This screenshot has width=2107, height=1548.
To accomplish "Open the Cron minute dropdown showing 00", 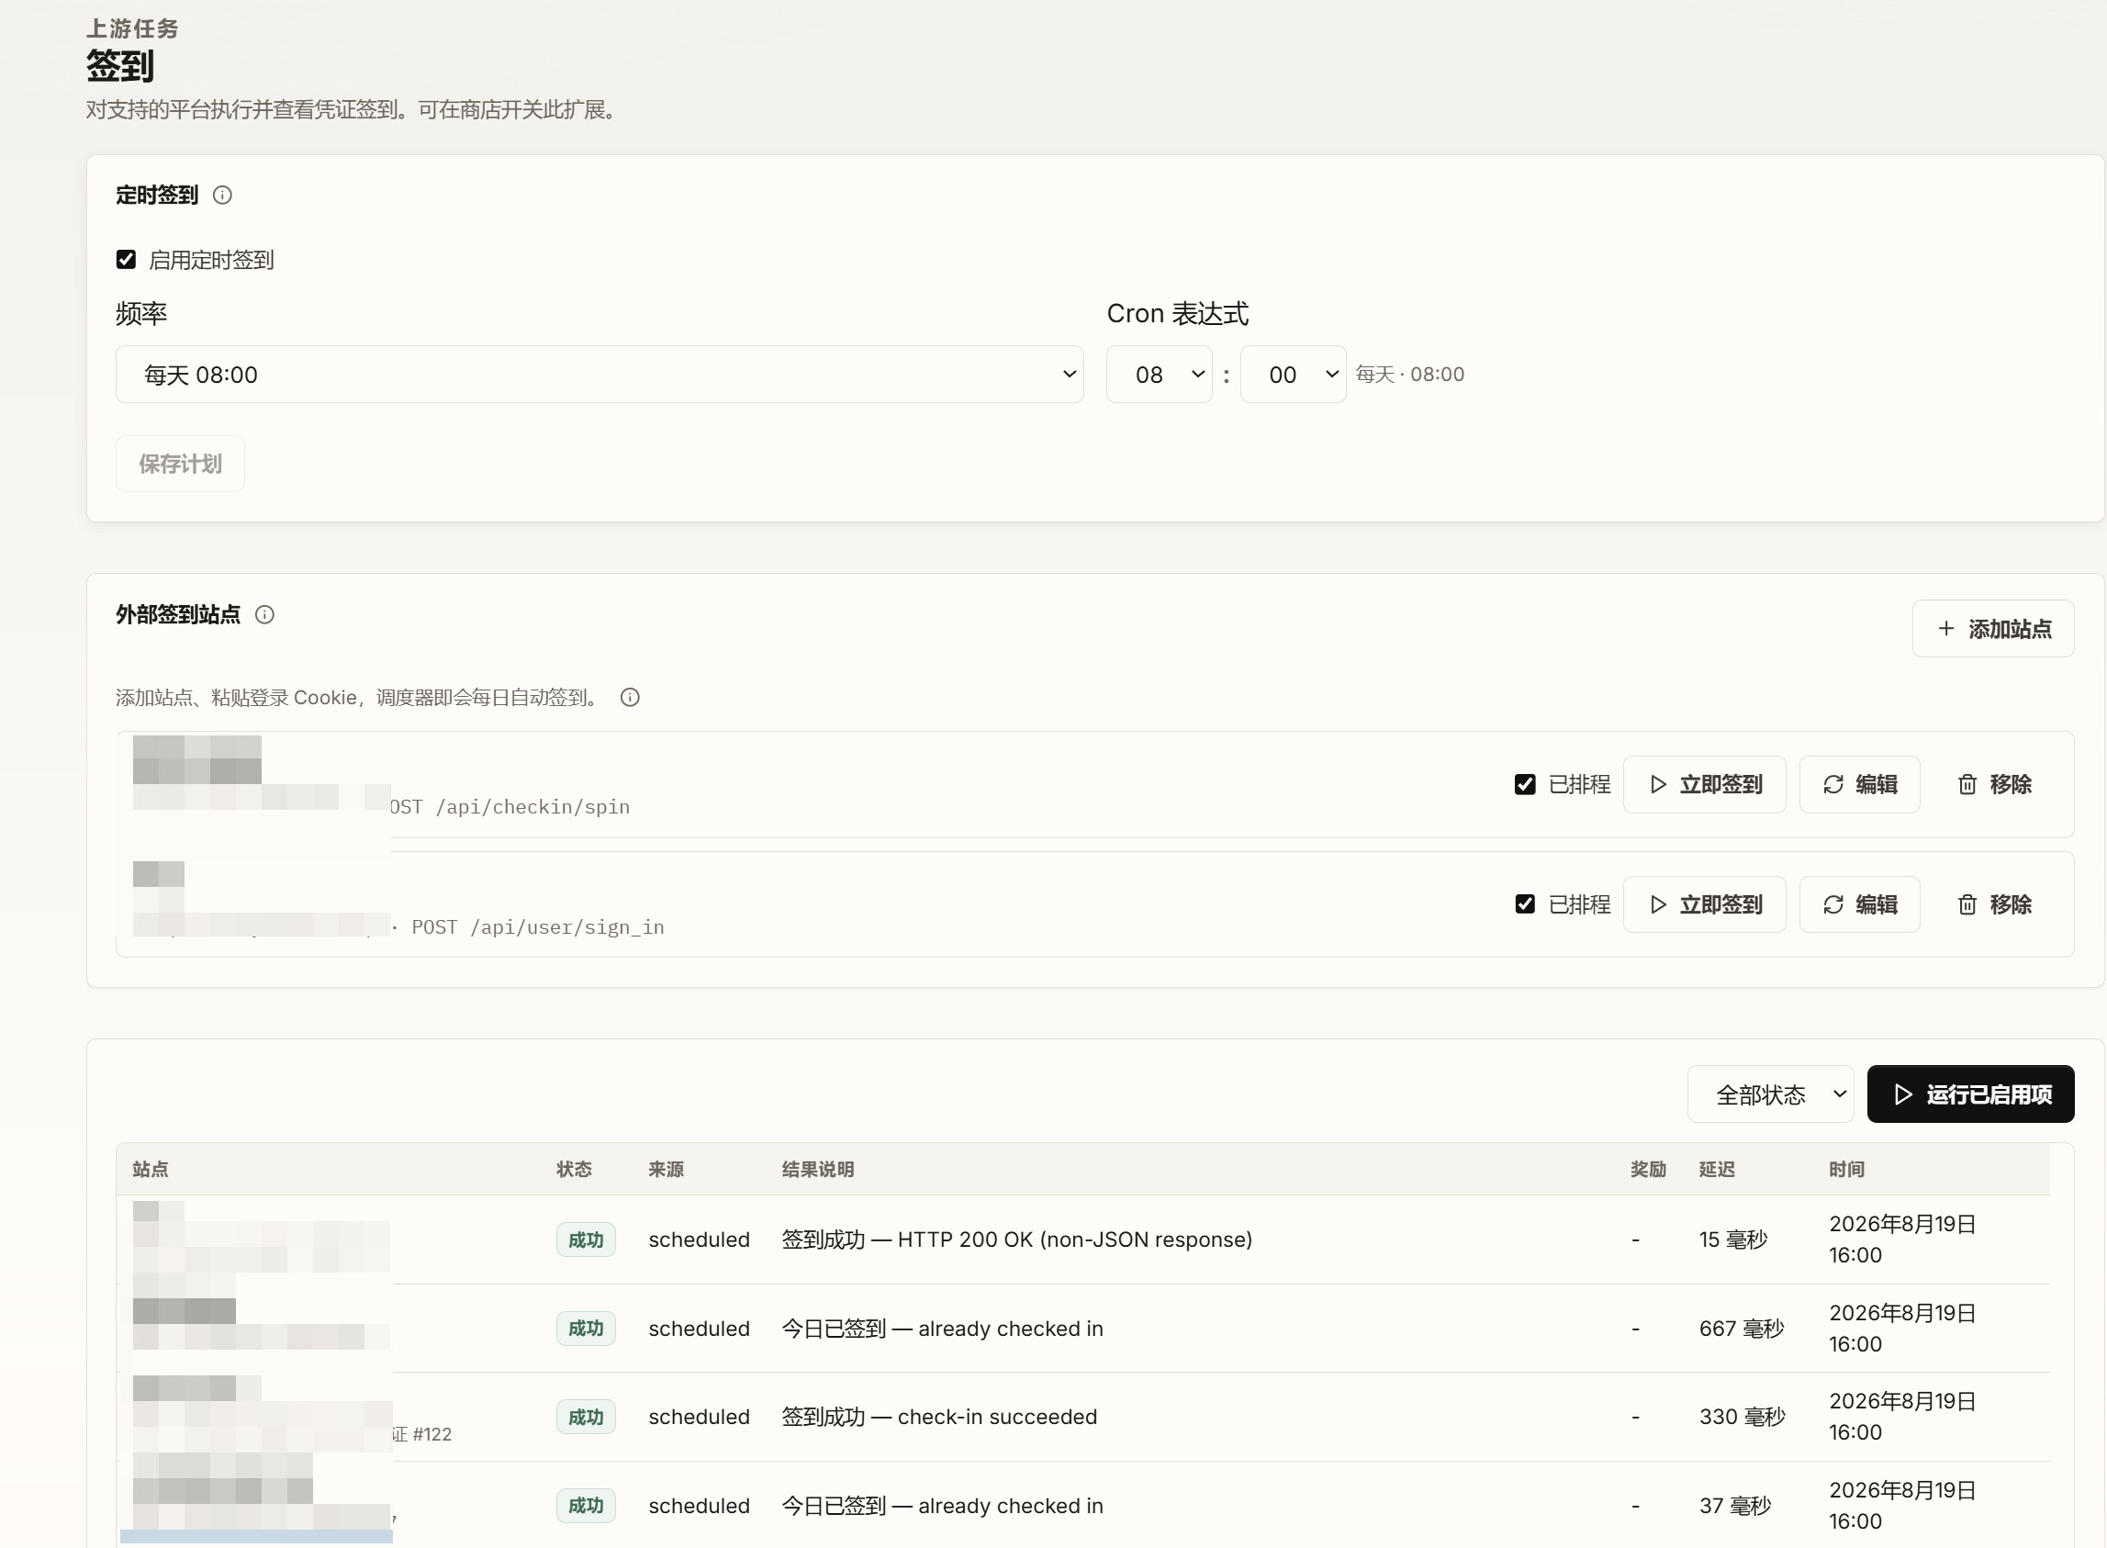I will (1294, 375).
